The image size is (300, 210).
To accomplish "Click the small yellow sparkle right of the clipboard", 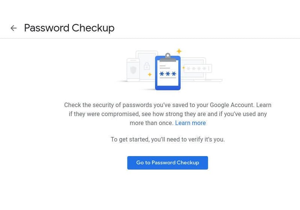I will pyautogui.click(x=184, y=68).
